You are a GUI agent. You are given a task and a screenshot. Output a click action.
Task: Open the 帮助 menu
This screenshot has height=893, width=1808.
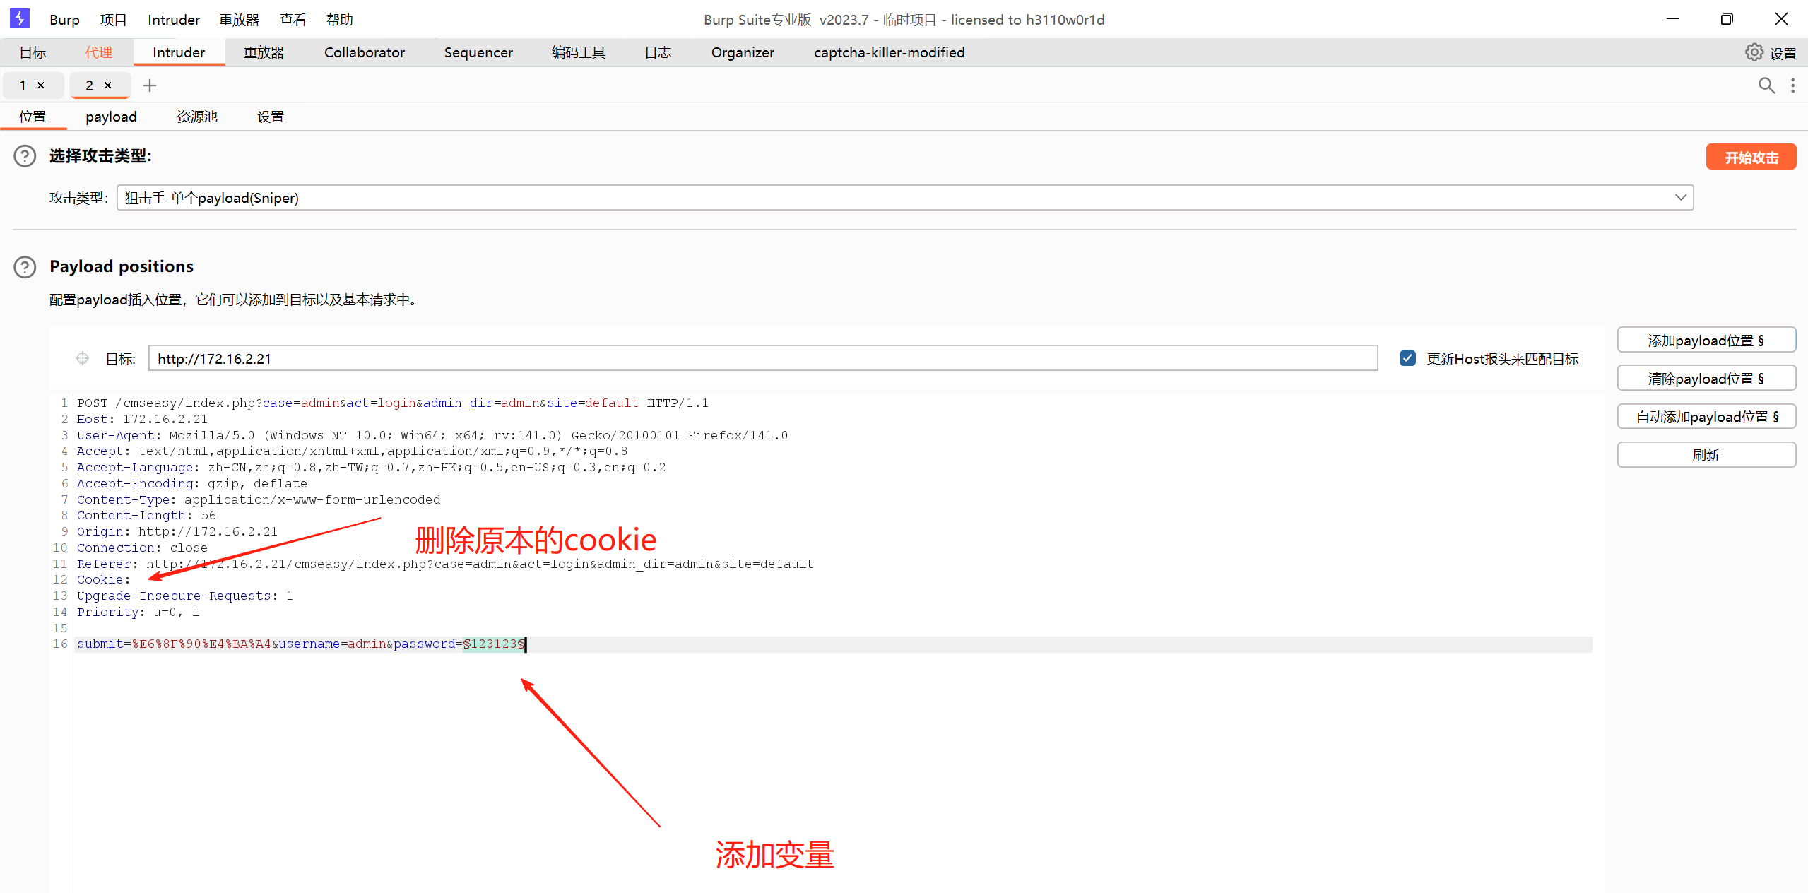pyautogui.click(x=340, y=20)
